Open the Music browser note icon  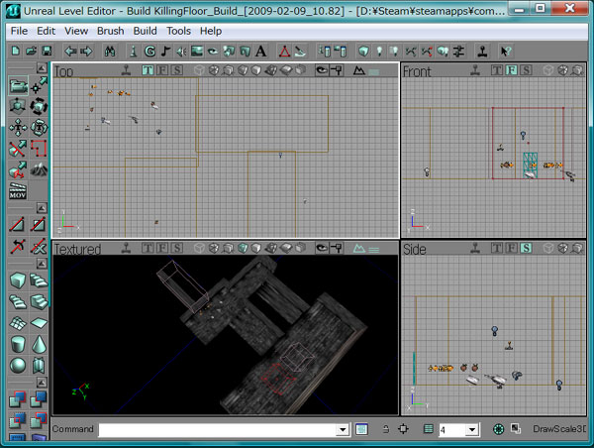[165, 51]
